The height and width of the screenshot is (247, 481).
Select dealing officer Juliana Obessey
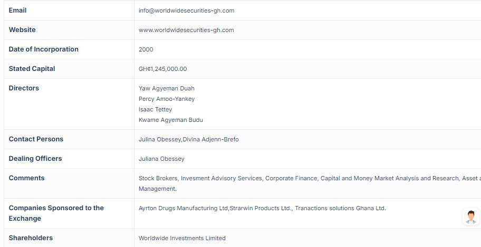pyautogui.click(x=161, y=159)
